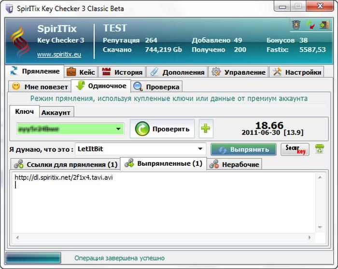Select the Ключ tab
This screenshot has width=338, height=269.
point(24,111)
